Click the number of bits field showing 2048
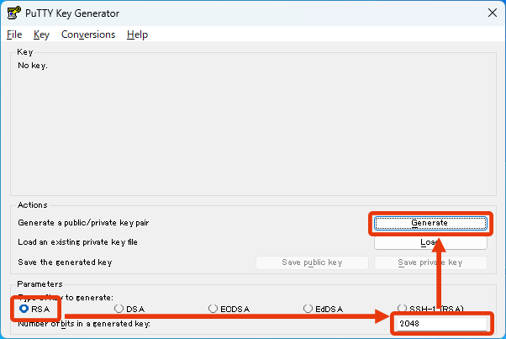The image size is (506, 339). pyautogui.click(x=441, y=324)
